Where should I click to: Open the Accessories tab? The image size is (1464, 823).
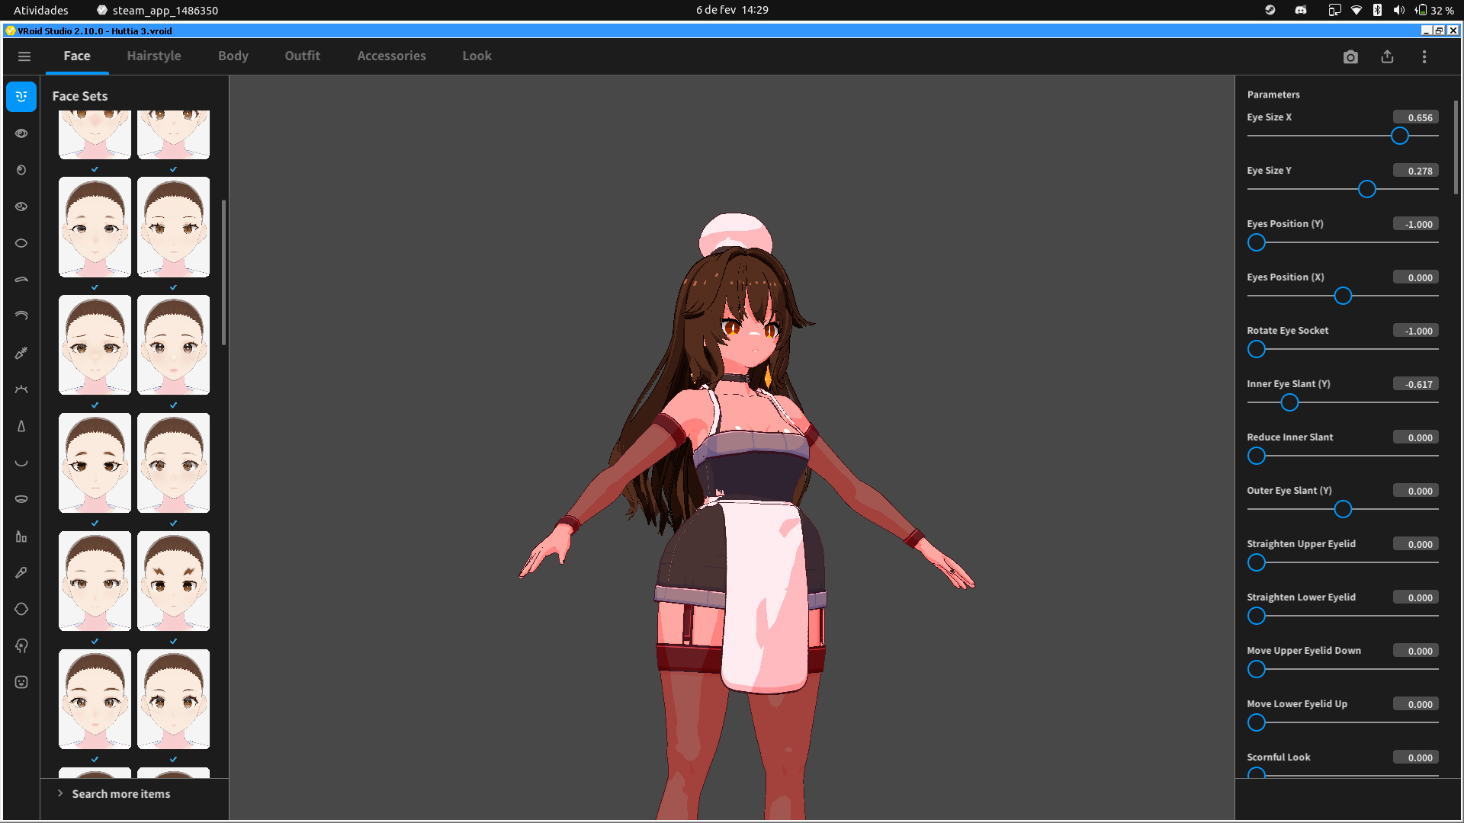391,56
